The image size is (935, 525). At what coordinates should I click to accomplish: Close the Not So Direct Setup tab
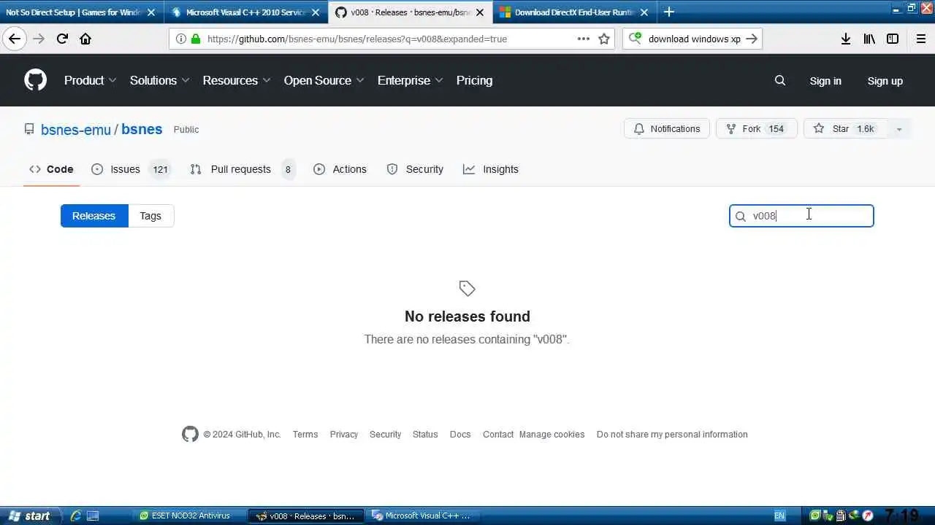[x=152, y=12]
